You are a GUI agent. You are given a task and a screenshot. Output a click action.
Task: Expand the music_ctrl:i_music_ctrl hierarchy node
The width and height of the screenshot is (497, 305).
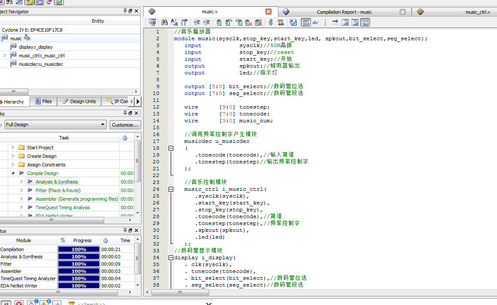click(x=5, y=56)
